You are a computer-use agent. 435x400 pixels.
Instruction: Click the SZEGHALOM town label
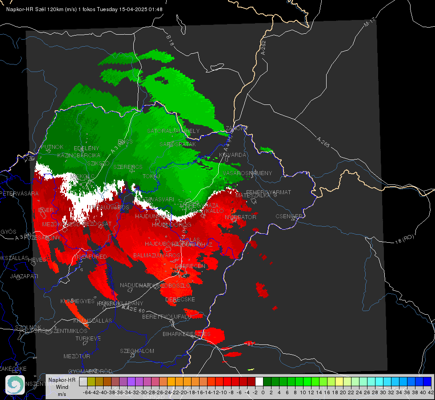coord(137,351)
